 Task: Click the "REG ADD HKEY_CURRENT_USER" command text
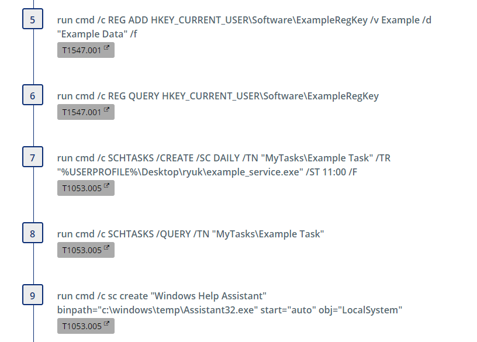tap(244, 27)
